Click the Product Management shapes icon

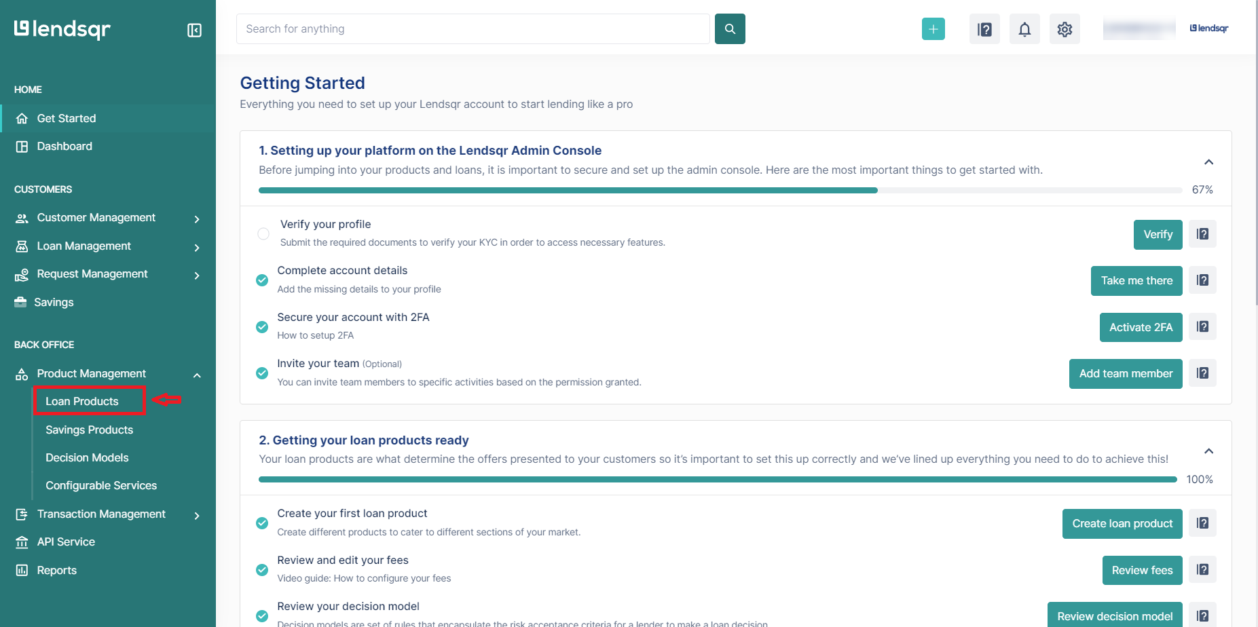click(x=22, y=374)
